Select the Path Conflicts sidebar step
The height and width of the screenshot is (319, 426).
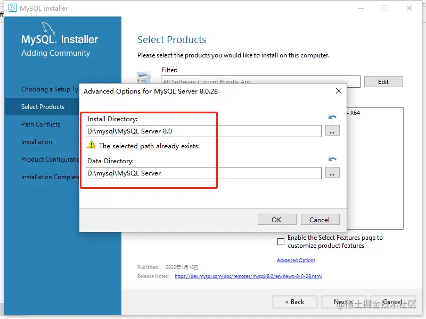[41, 124]
